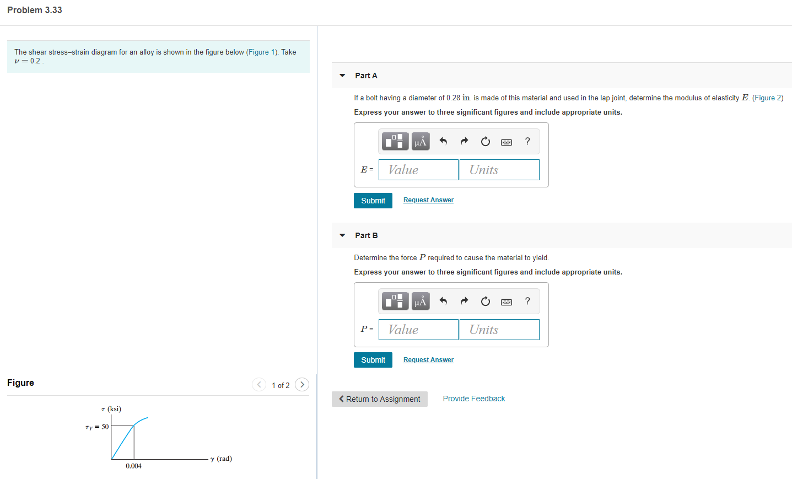The width and height of the screenshot is (792, 479).
Task: Open µÅ symbols menu in Part A
Action: [421, 142]
